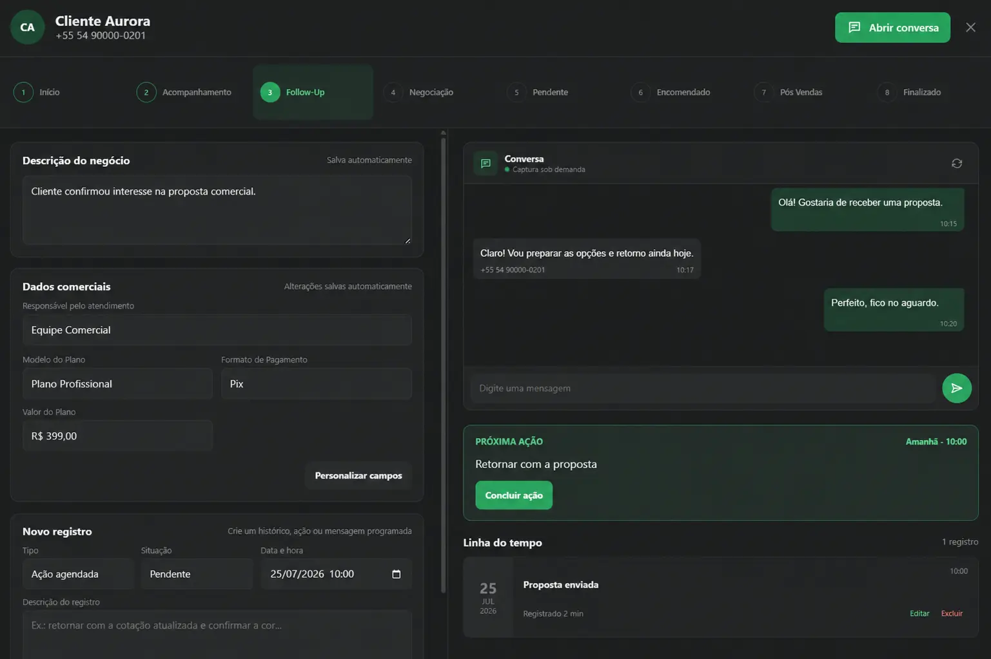Select the Acompanhamento stage

[x=184, y=92]
